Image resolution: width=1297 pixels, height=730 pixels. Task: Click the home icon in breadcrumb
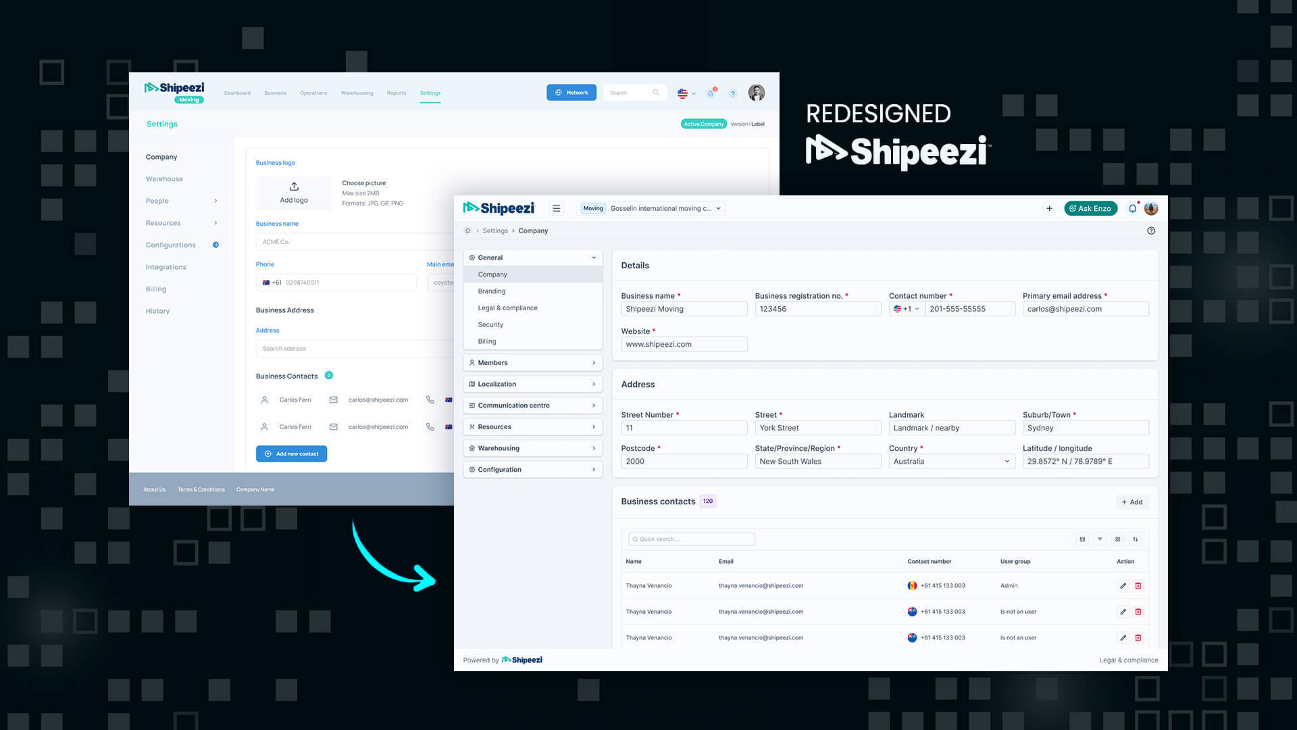coord(467,230)
